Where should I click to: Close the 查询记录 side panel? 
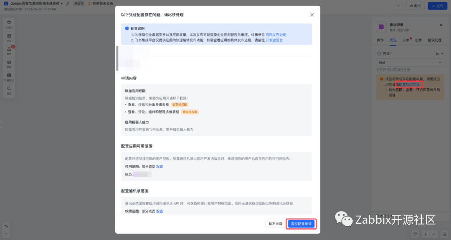pos(441,25)
